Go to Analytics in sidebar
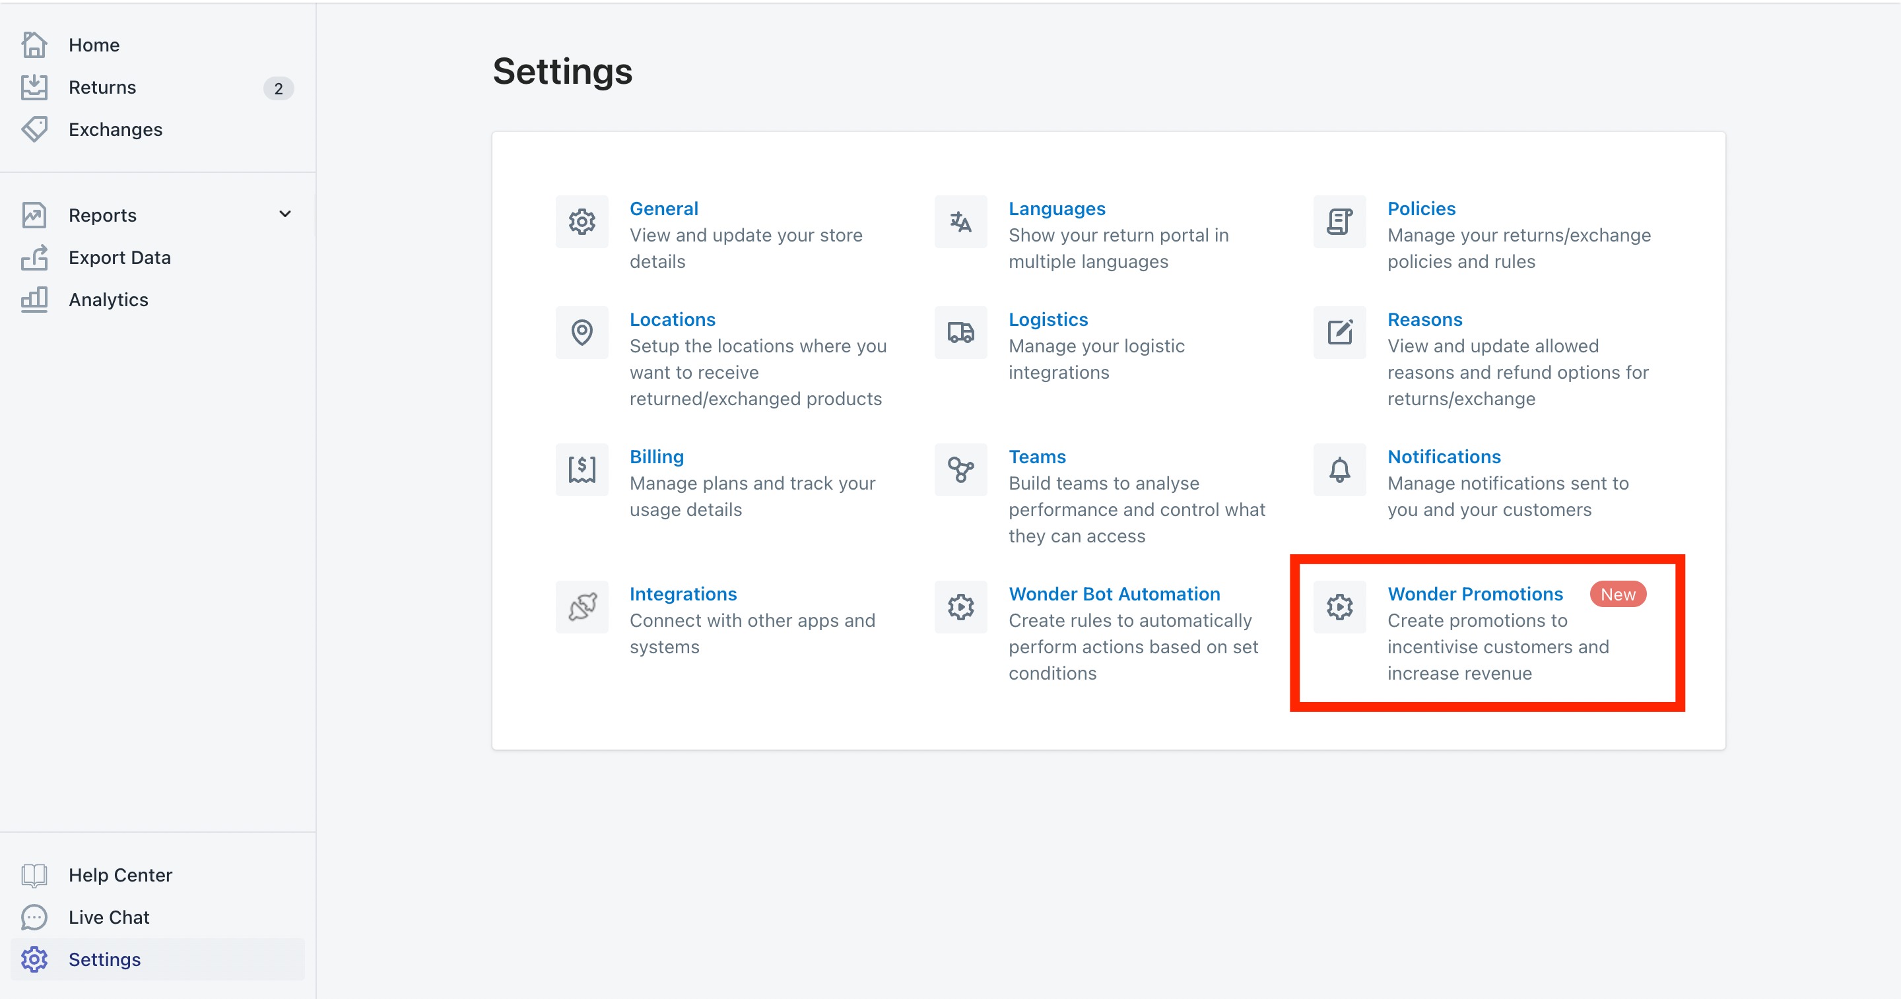This screenshot has height=999, width=1901. tap(108, 300)
